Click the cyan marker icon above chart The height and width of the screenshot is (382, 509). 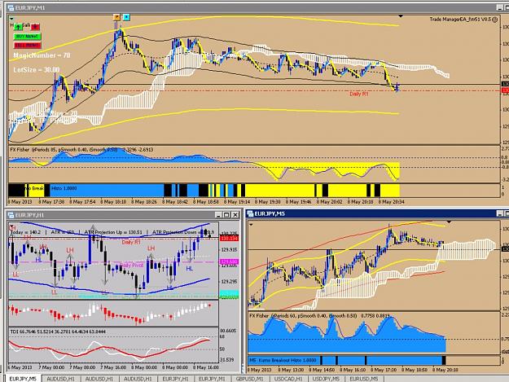[x=126, y=17]
